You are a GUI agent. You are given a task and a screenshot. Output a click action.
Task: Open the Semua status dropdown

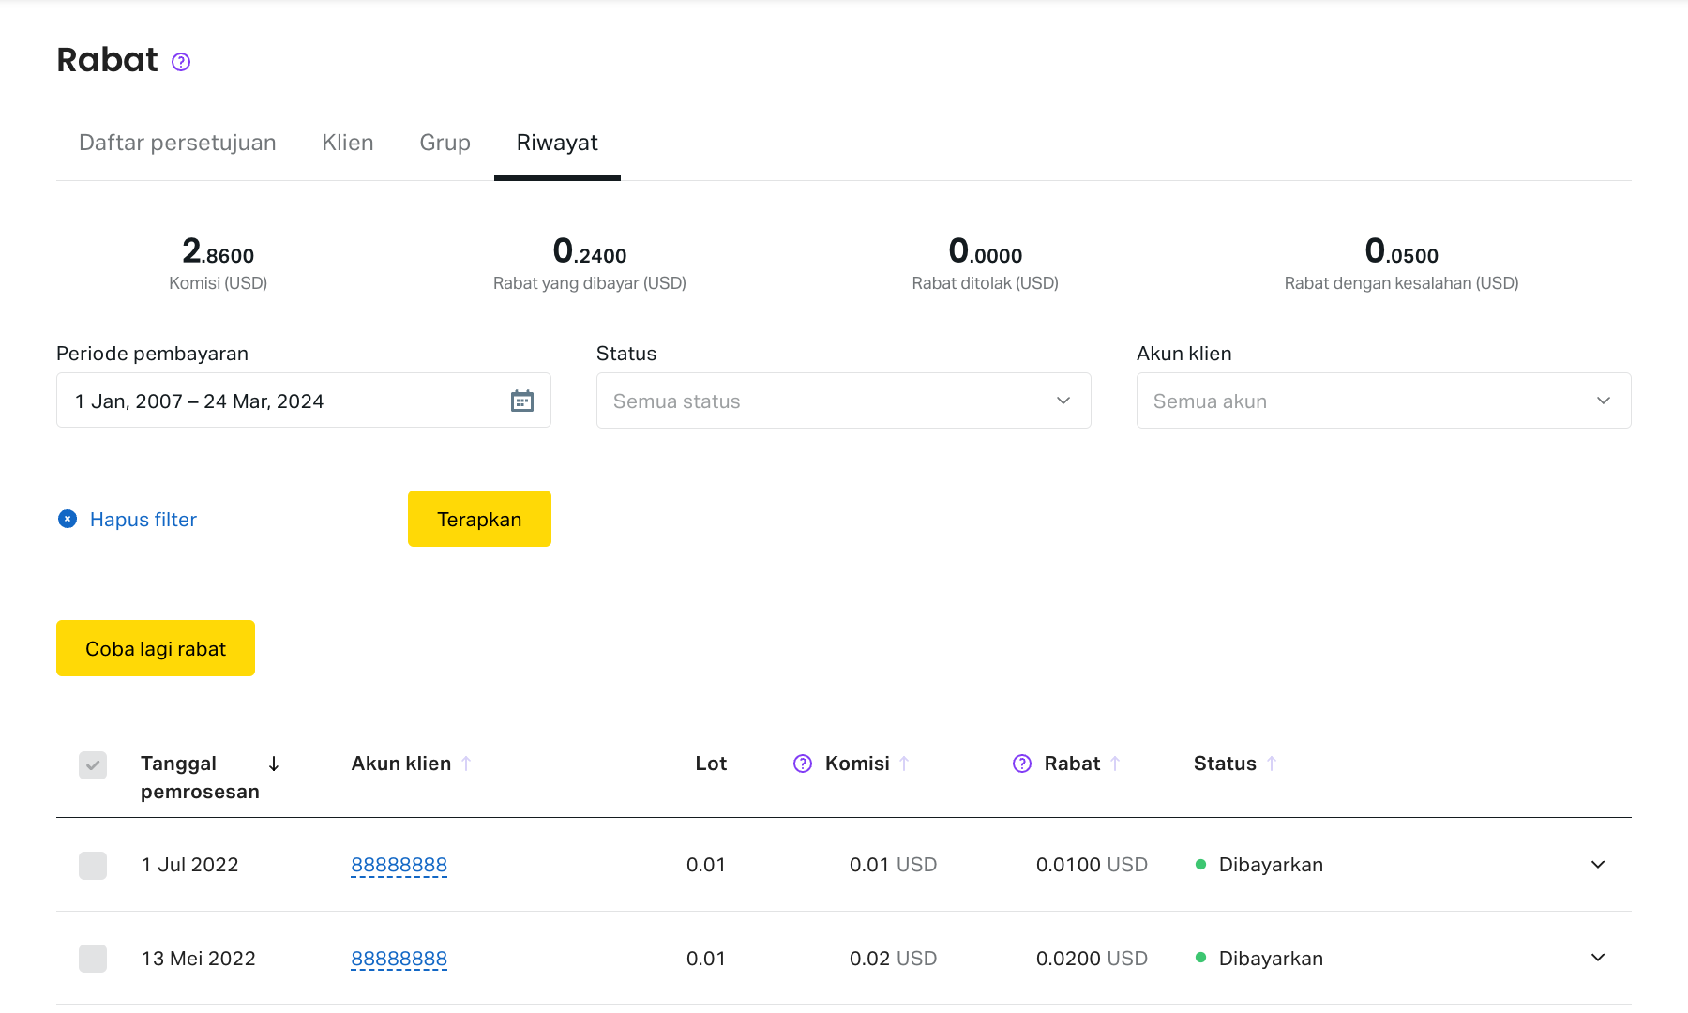[843, 401]
